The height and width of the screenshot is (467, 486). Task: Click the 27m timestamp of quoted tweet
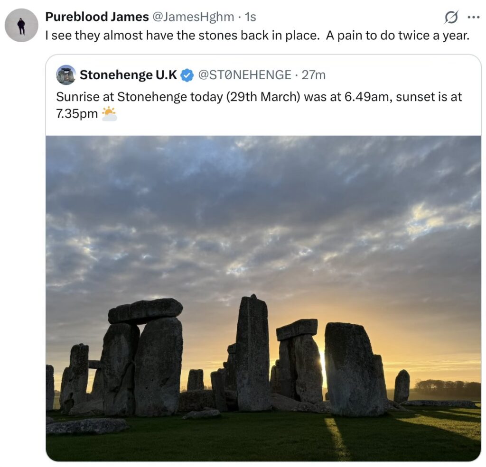(x=314, y=75)
